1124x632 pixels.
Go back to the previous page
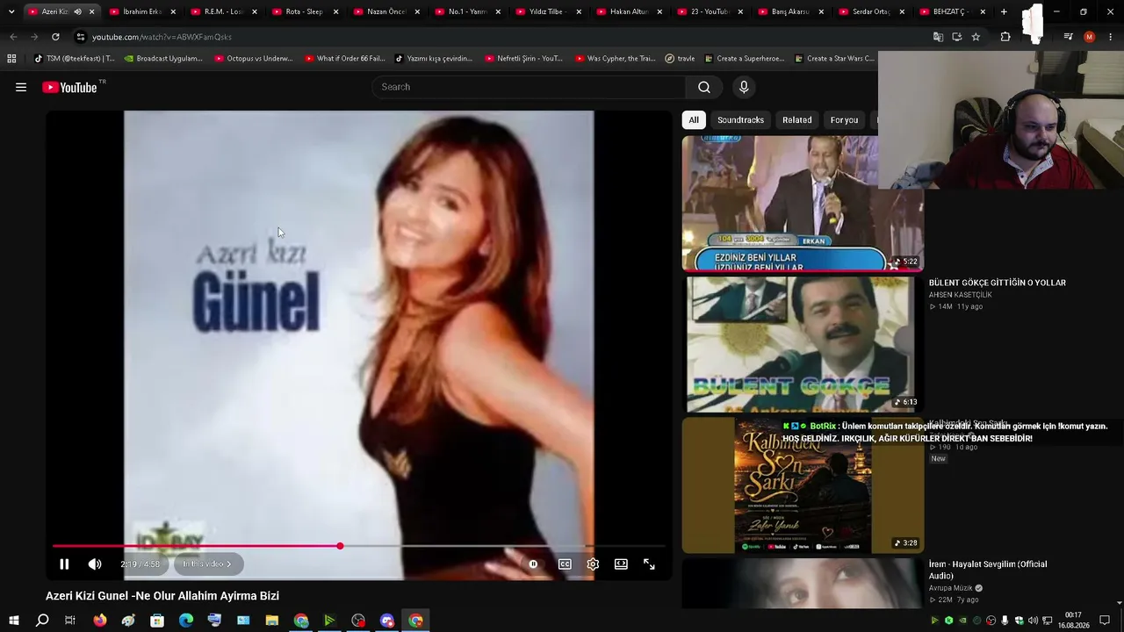(x=13, y=37)
